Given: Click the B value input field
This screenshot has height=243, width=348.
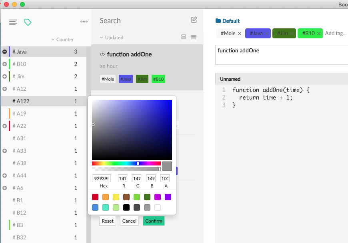Looking at the screenshot, I should pos(151,179).
